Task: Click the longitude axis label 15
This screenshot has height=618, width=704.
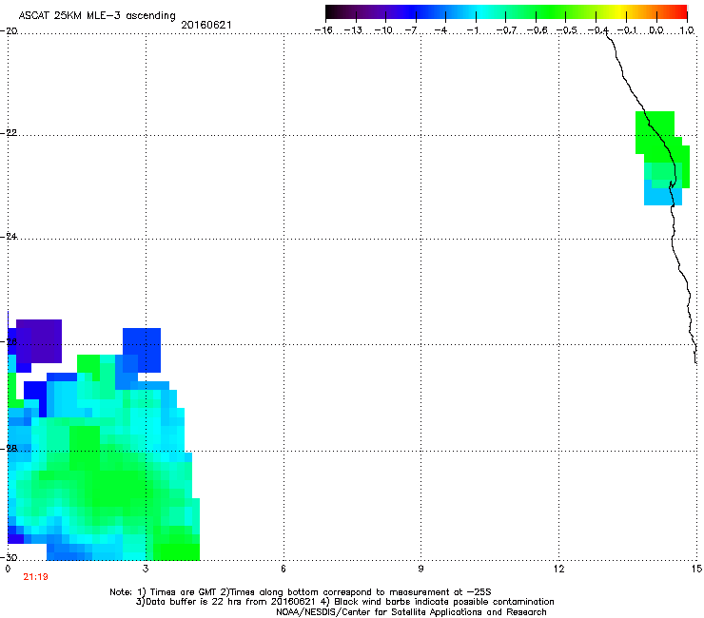Action: [696, 569]
